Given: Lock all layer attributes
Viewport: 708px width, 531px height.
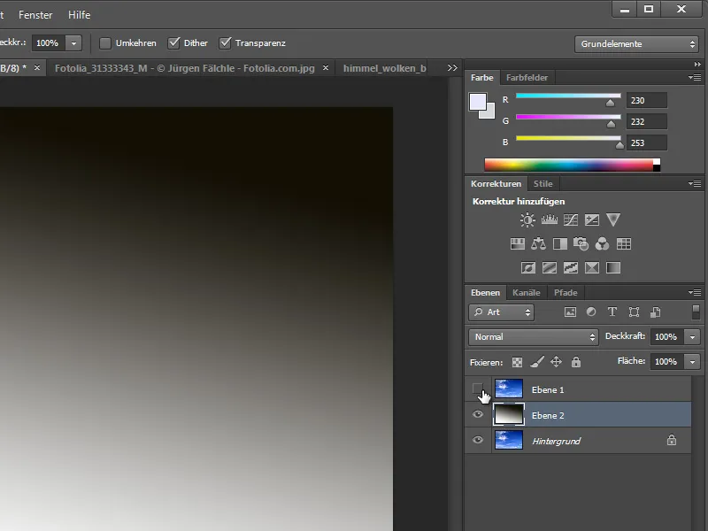Looking at the screenshot, I should tap(576, 362).
